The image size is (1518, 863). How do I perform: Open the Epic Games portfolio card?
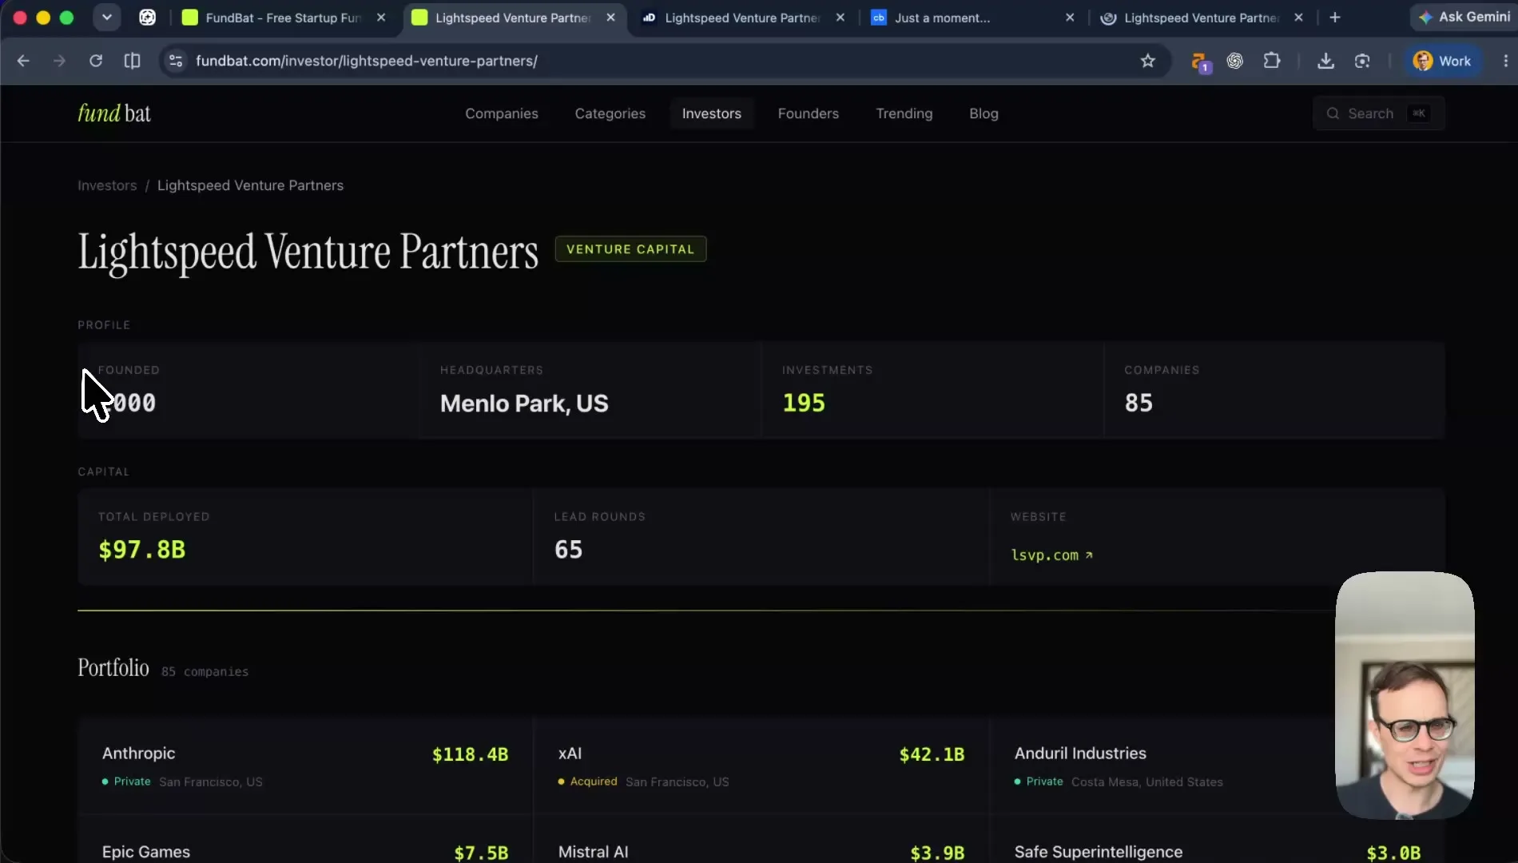305,839
